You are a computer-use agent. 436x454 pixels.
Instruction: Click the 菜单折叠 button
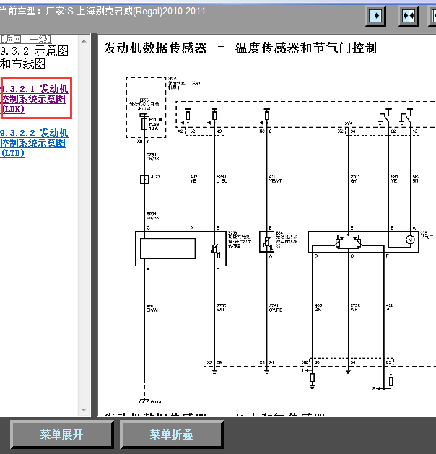click(x=171, y=435)
